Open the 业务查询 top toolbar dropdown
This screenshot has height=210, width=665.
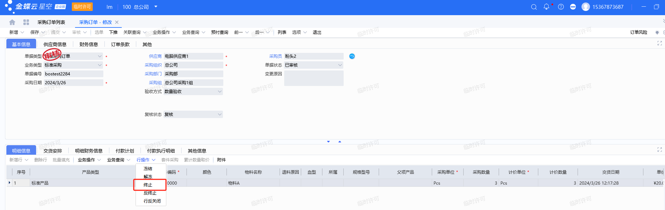click(x=193, y=32)
